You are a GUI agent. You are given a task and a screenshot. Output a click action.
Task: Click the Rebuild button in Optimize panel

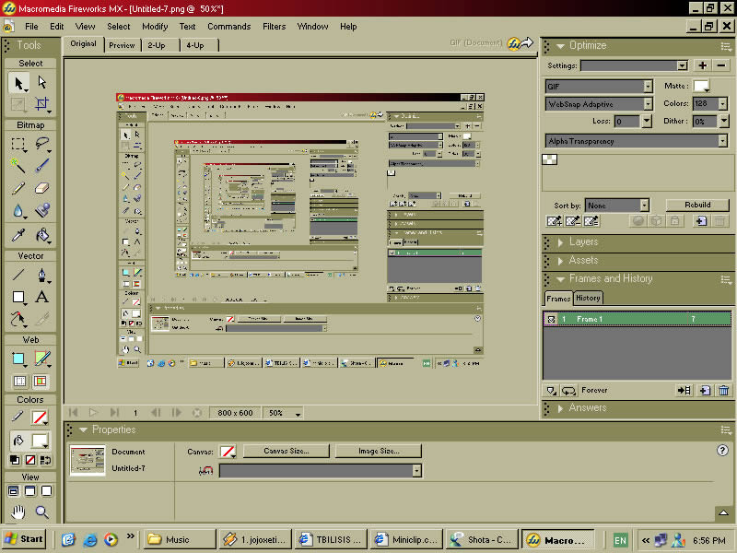coord(697,204)
